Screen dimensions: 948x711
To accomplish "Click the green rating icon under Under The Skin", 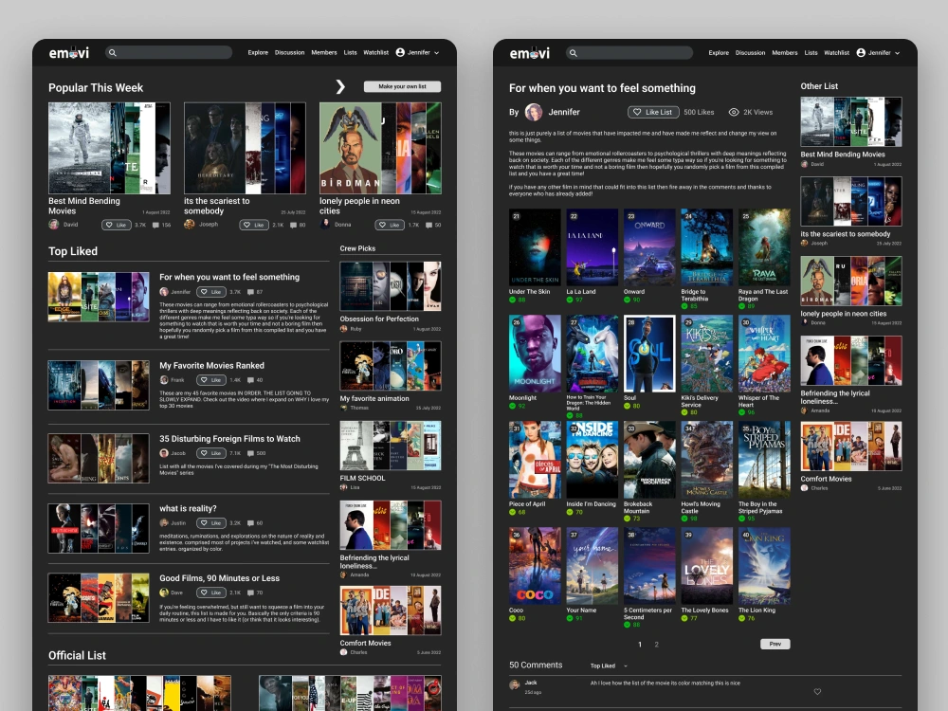I will (512, 300).
